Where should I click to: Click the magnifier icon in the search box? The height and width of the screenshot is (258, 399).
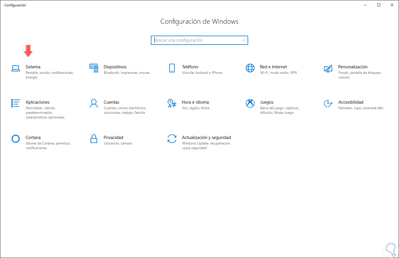(x=244, y=40)
